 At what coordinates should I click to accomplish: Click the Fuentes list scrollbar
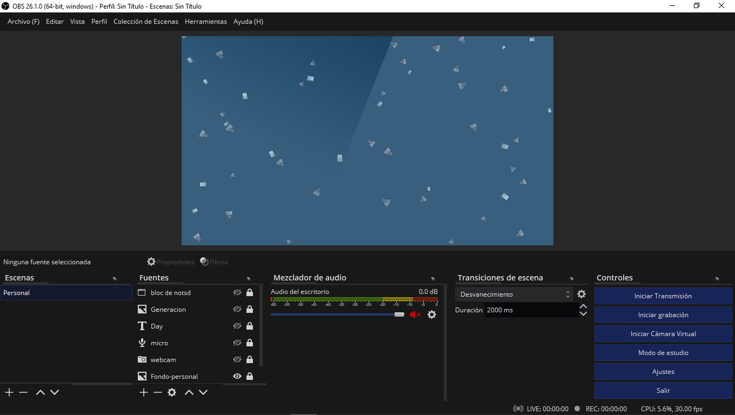click(262, 326)
